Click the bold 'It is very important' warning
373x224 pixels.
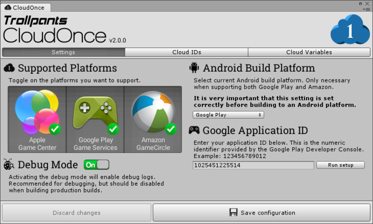275,102
